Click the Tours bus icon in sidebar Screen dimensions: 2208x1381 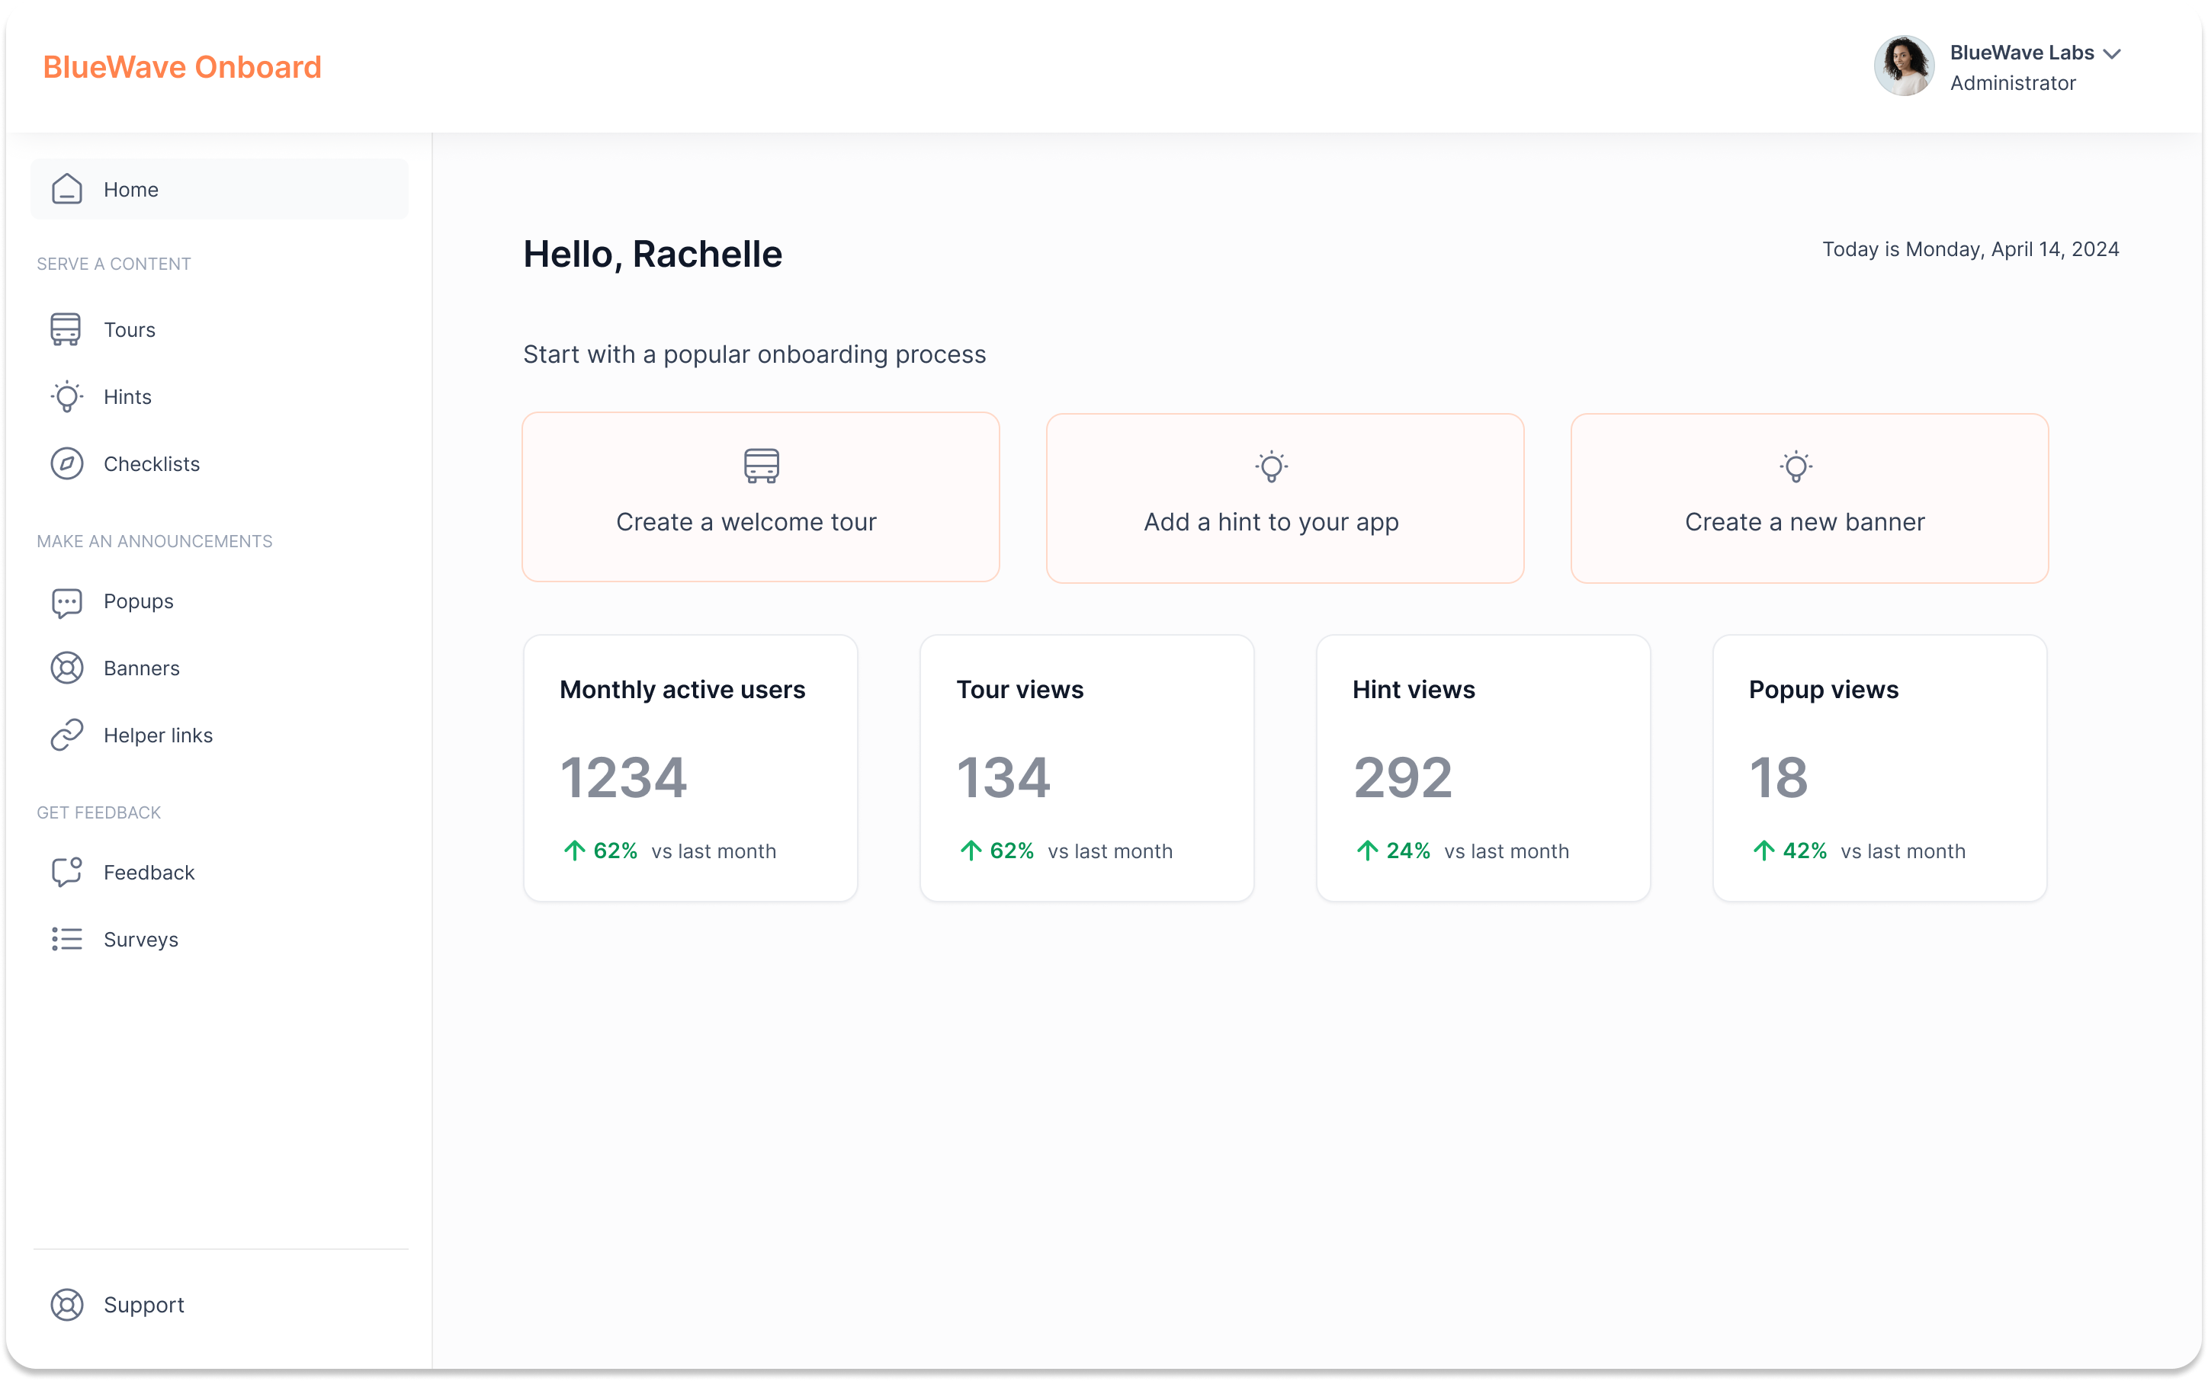click(66, 330)
